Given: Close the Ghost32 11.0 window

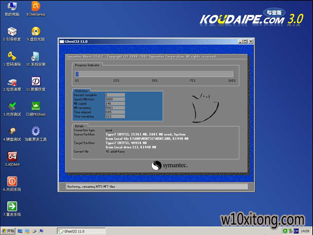Looking at the screenshot, I should [251, 41].
